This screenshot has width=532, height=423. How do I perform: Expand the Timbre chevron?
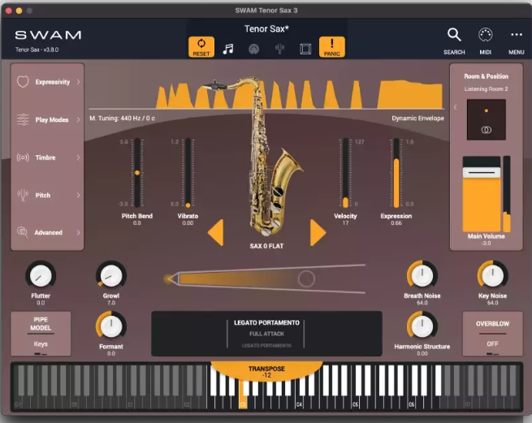(78, 158)
